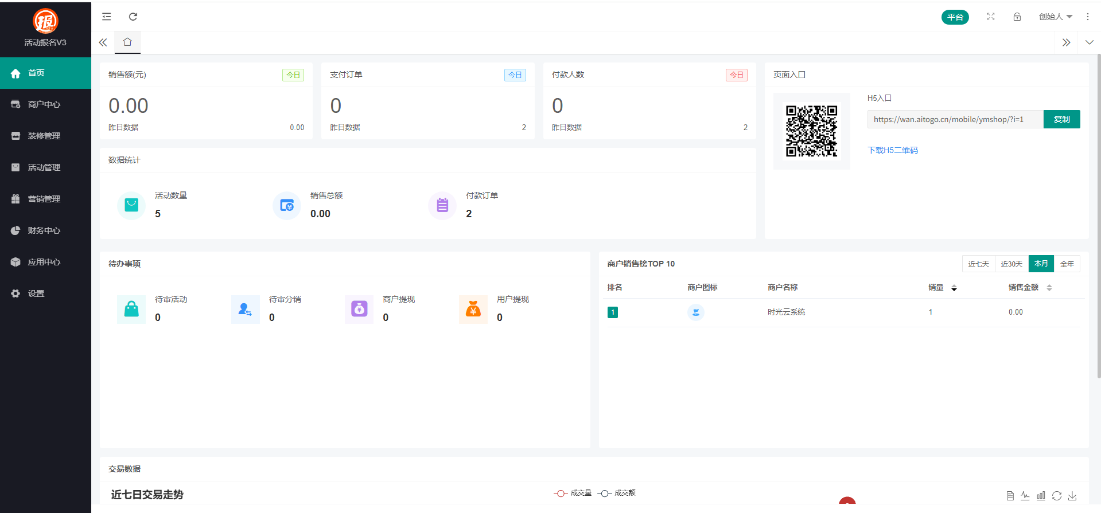Click the refresh icon in the top bar
Viewport: 1101px width, 513px height.
(x=133, y=17)
